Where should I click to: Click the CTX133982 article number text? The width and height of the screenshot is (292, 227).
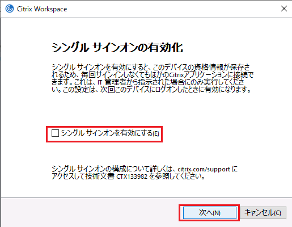pyautogui.click(x=132, y=176)
